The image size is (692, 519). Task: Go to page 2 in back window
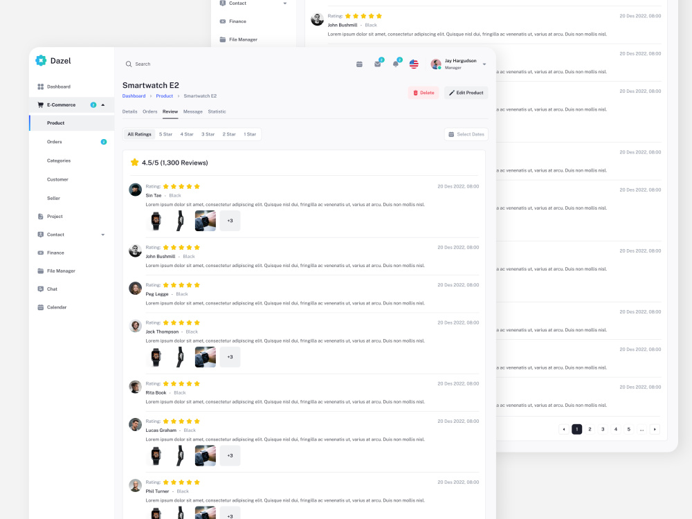[590, 429]
